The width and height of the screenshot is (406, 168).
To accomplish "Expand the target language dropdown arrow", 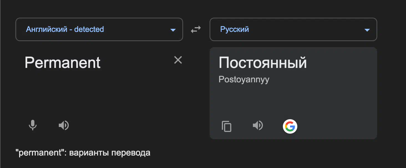I will pos(367,30).
